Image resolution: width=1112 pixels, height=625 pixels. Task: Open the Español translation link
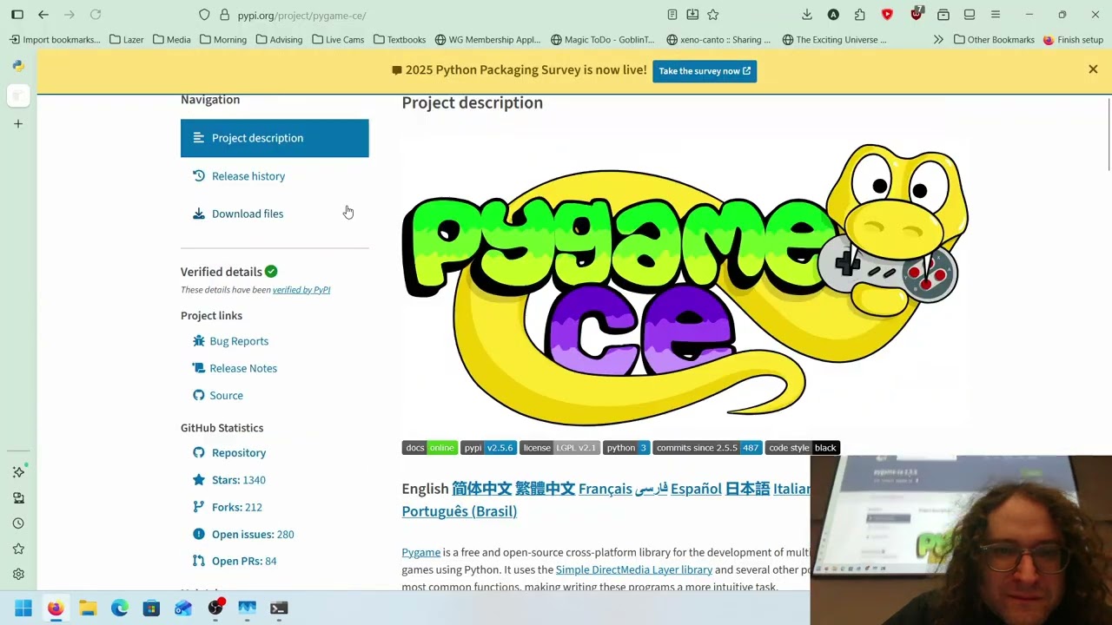pyautogui.click(x=696, y=489)
